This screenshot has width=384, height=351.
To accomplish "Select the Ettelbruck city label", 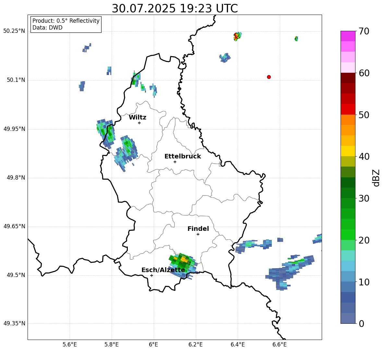I will (x=183, y=157).
